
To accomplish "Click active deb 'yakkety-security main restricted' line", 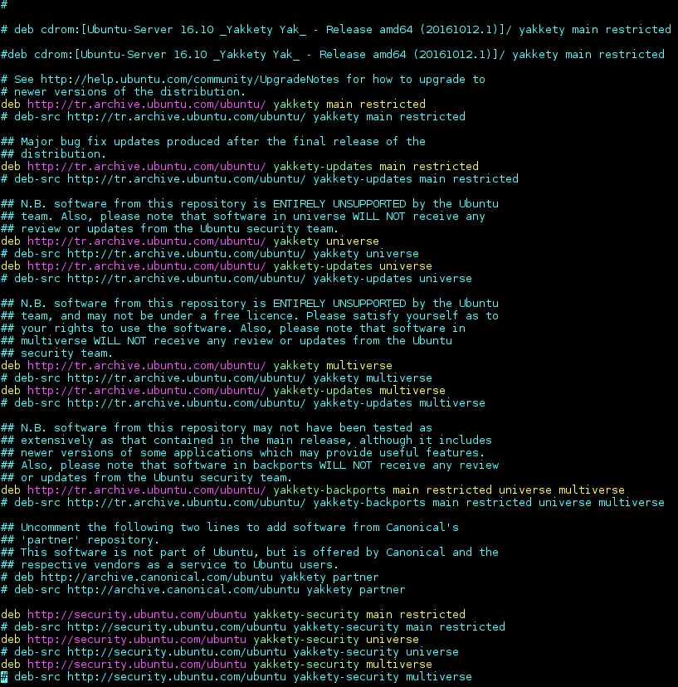I will [x=233, y=615].
